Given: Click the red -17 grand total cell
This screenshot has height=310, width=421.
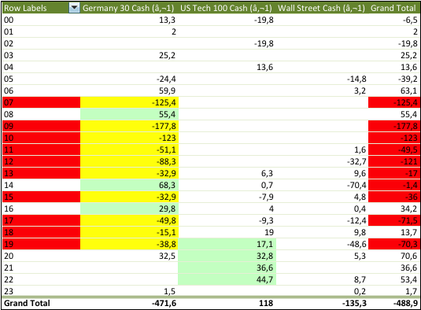Looking at the screenshot, I should tap(394, 173).
